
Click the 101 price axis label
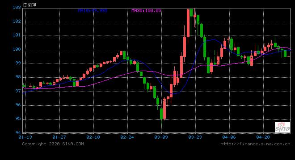[17, 36]
